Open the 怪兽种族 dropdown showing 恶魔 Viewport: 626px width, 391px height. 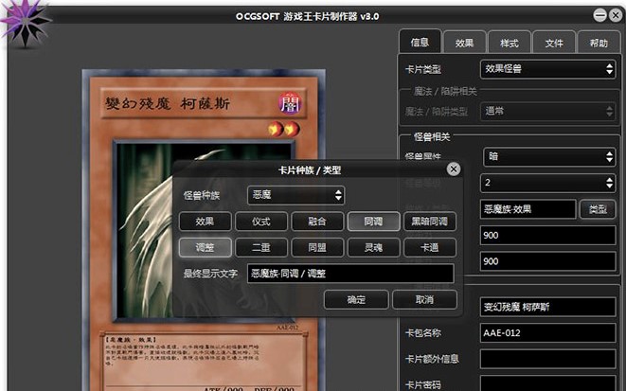pyautogui.click(x=295, y=195)
